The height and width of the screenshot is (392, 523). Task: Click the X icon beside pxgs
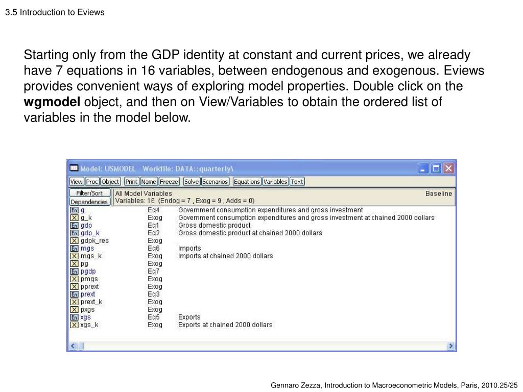pyautogui.click(x=74, y=310)
